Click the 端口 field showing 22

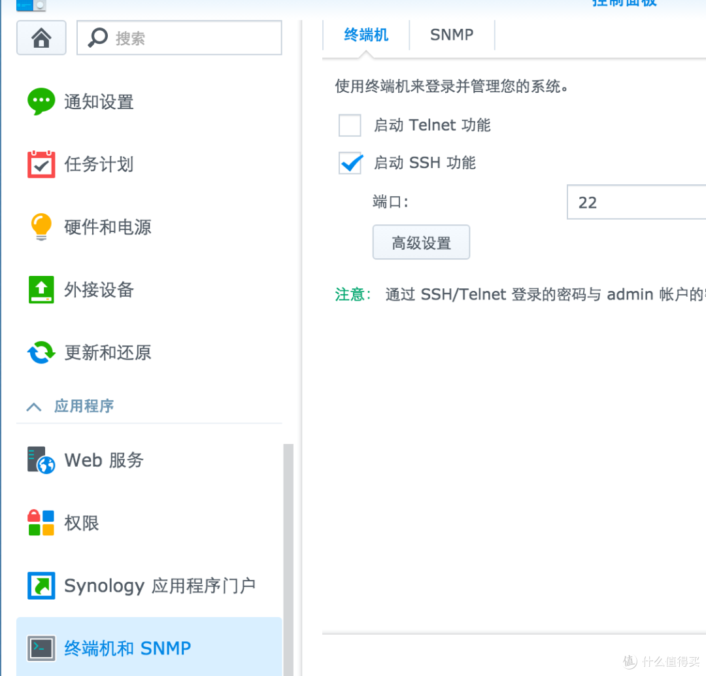point(636,202)
